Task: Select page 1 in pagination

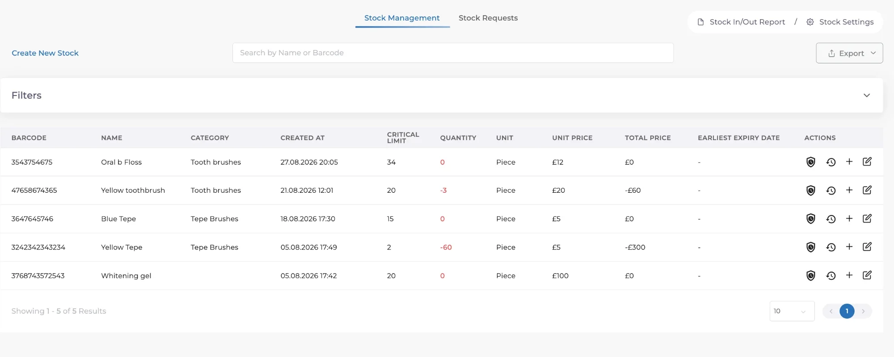Action: [x=847, y=311]
